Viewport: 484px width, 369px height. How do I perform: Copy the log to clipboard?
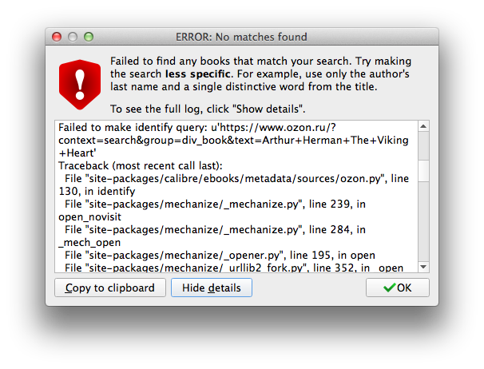[x=110, y=288]
